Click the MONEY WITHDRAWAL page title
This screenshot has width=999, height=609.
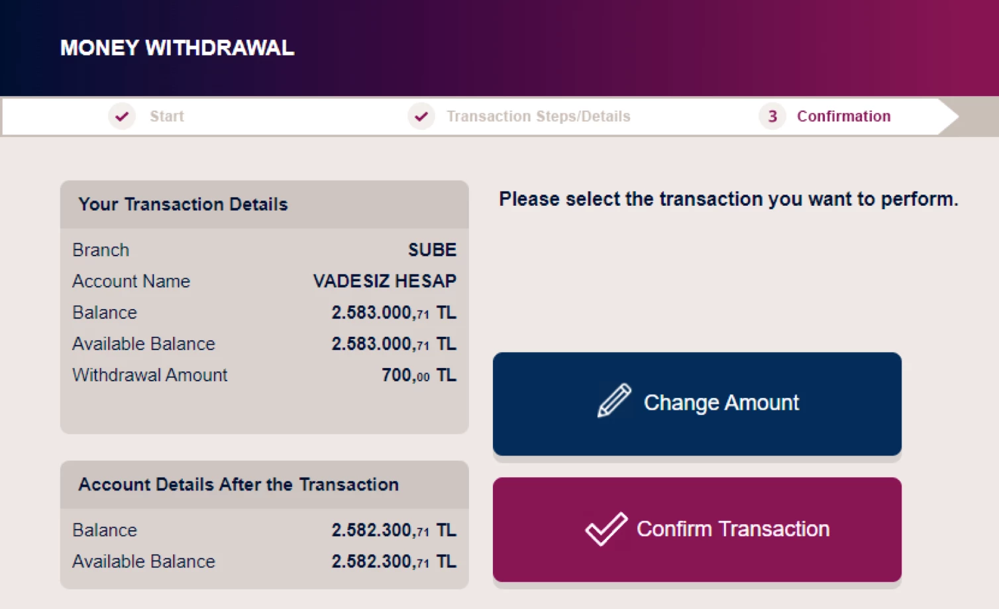[177, 48]
